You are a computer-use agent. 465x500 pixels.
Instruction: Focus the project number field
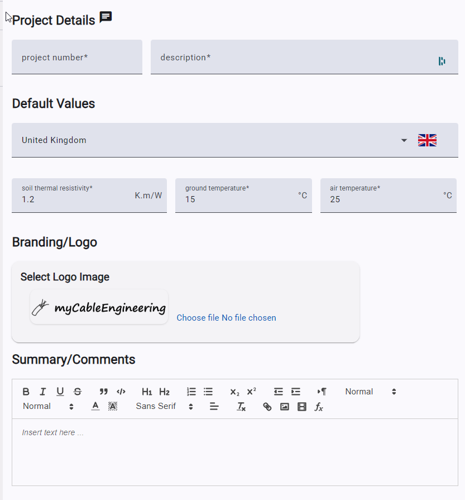[77, 57]
